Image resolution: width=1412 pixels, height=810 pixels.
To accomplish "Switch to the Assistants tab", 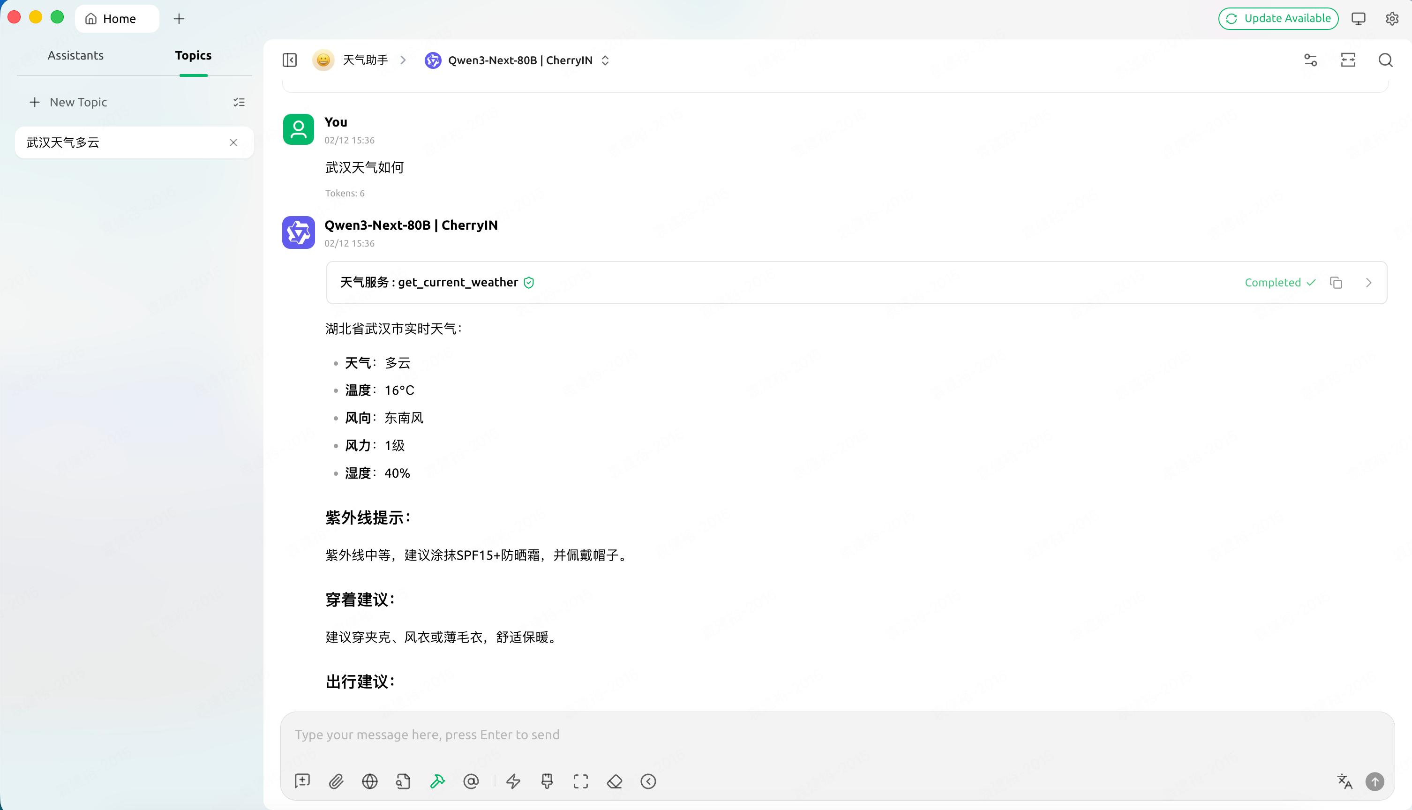I will tap(75, 55).
